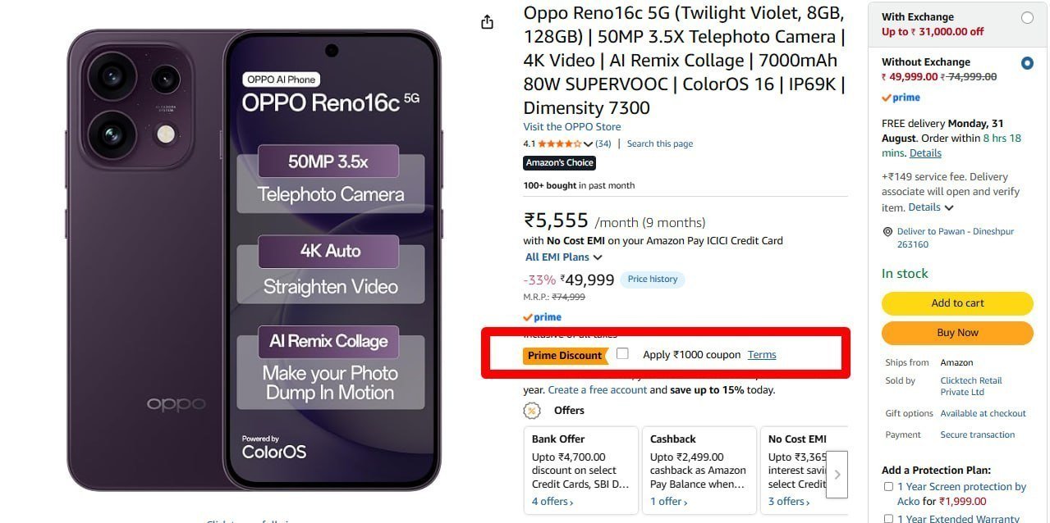Image resolution: width=1050 pixels, height=523 pixels.
Task: Tick the Apply ₹1000 coupon checkbox
Action: [623, 354]
